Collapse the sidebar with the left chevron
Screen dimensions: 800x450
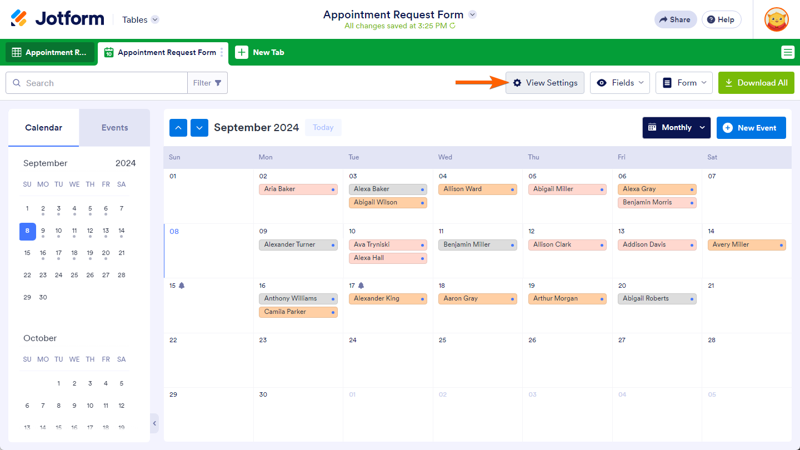pos(154,423)
